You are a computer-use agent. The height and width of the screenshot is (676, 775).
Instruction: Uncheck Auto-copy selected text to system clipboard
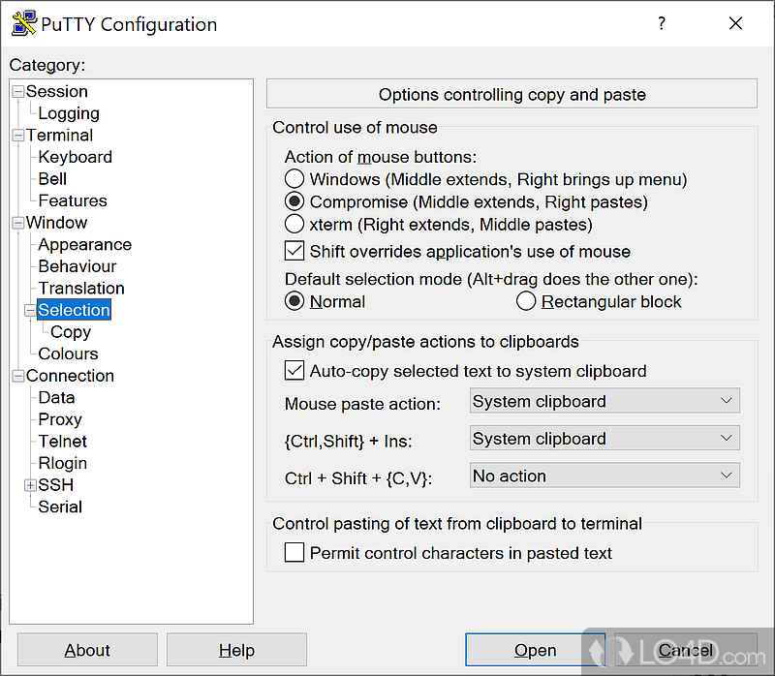click(x=294, y=371)
